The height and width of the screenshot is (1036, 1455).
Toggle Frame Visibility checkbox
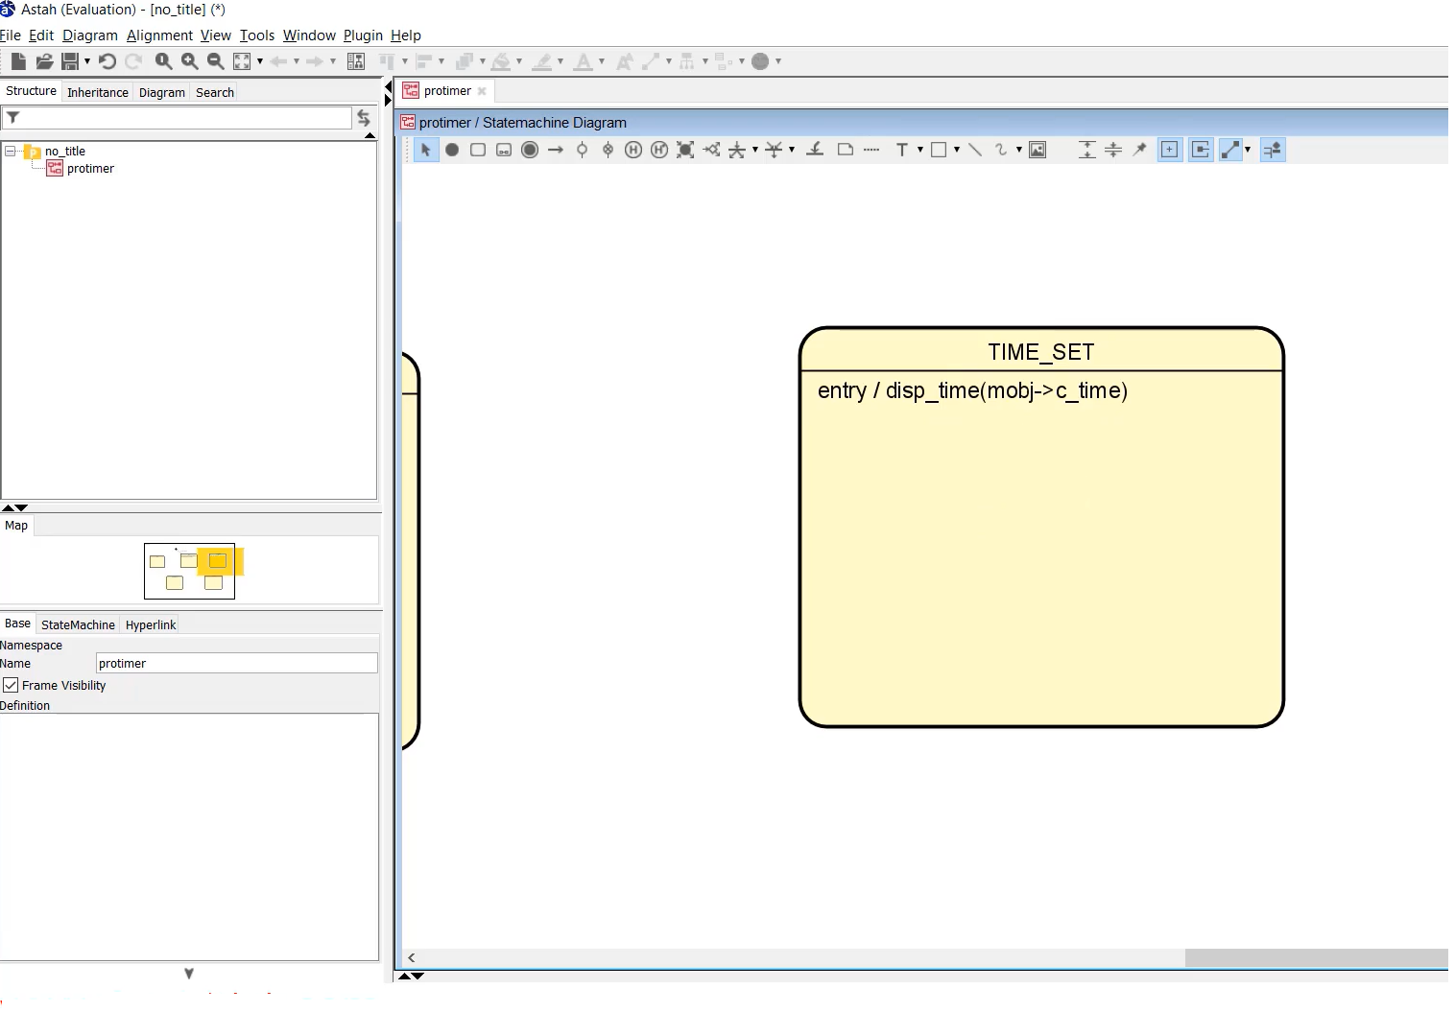tap(11, 685)
